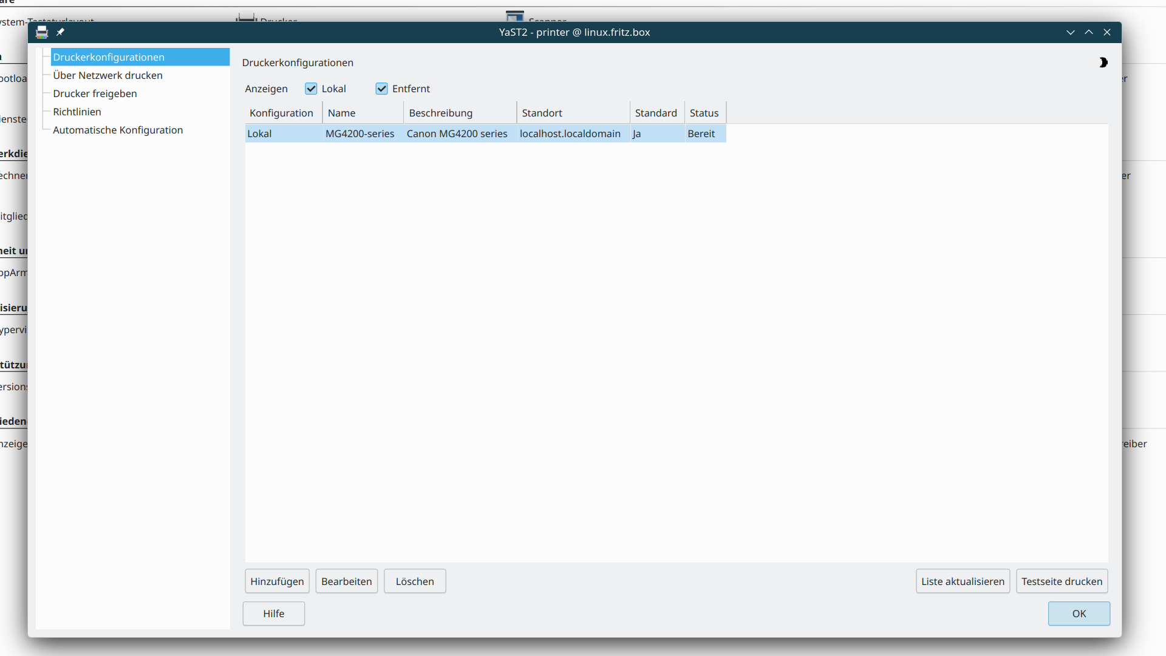Click Bearbeiten to edit printer
Screen dimensions: 1166x656
tap(346, 581)
